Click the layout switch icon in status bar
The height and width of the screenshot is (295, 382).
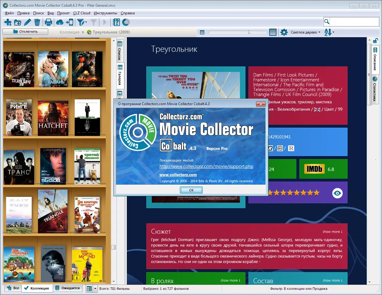89,288
